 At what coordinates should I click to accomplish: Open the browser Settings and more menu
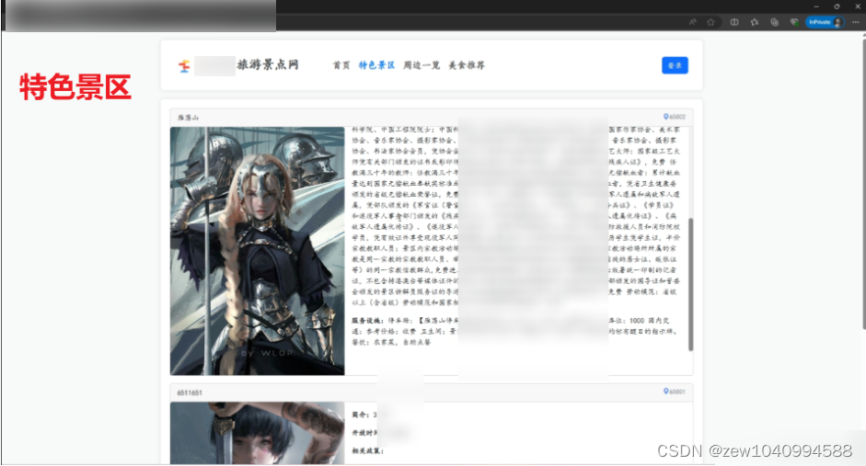856,22
